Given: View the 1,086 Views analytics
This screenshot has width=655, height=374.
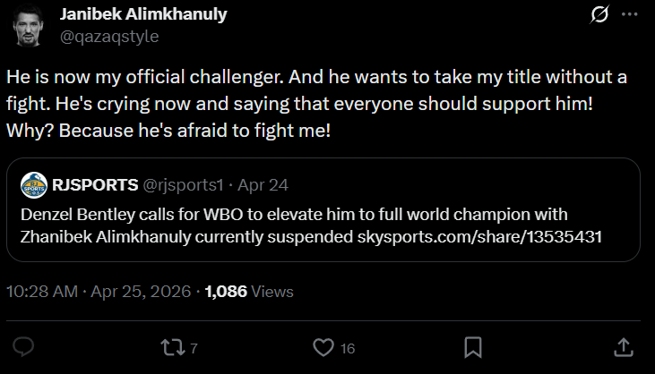Looking at the screenshot, I should coord(249,292).
